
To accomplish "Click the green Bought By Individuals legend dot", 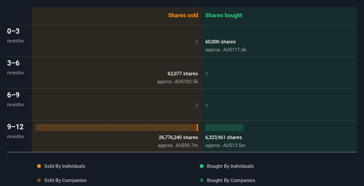I will 202,166.
